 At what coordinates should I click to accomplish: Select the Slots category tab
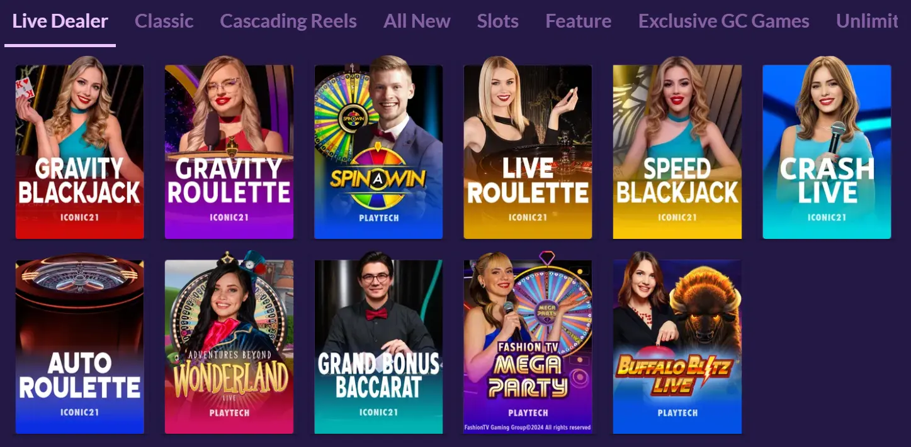click(x=498, y=21)
